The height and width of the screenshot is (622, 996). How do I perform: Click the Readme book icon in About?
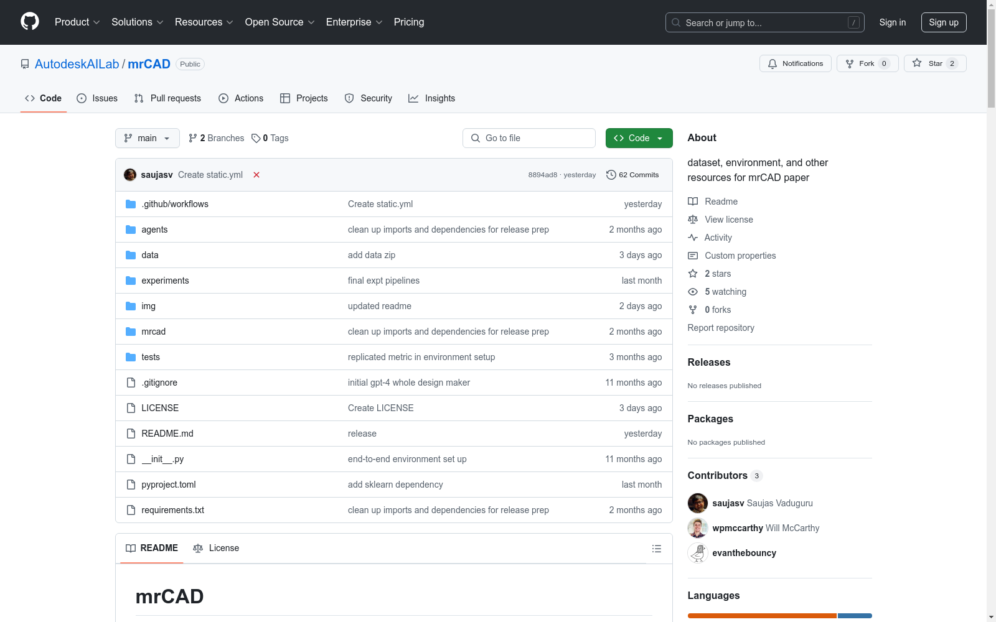click(693, 202)
